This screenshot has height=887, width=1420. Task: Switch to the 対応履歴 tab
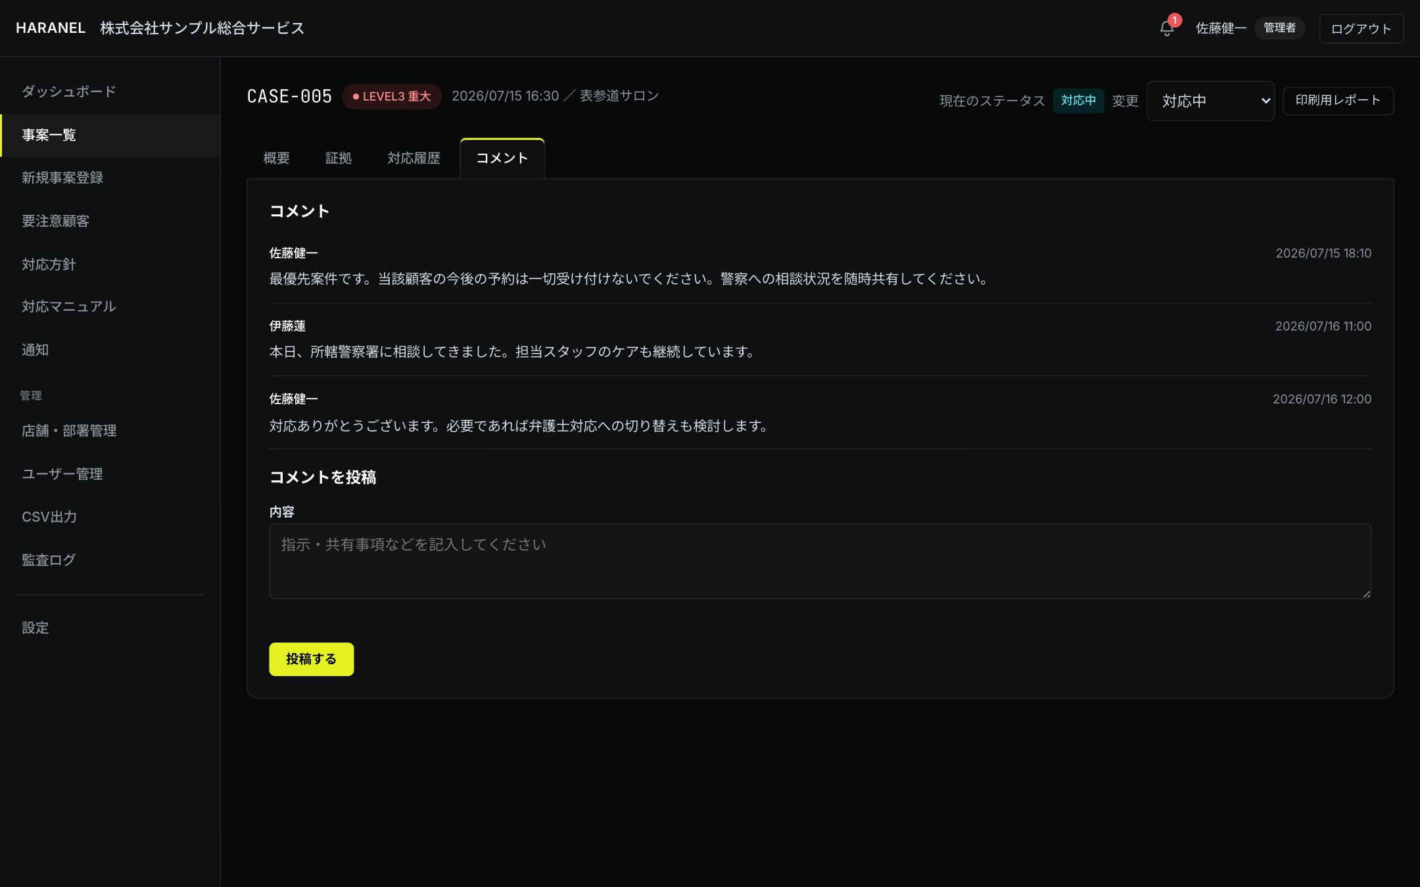[414, 158]
